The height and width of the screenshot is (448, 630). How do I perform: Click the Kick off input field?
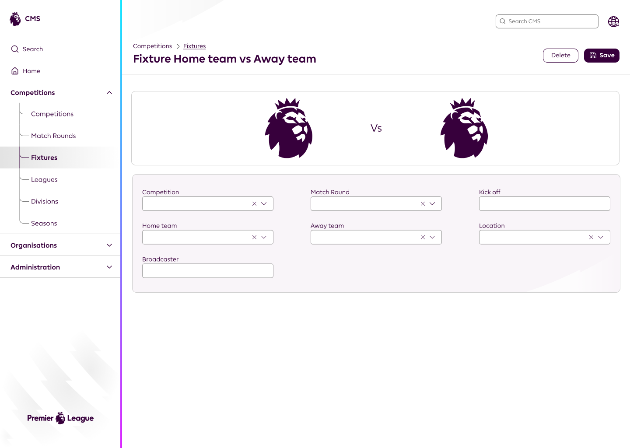(x=545, y=204)
